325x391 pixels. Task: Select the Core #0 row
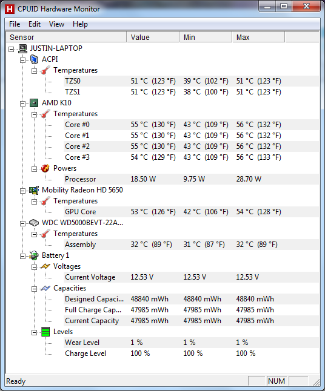191,125
